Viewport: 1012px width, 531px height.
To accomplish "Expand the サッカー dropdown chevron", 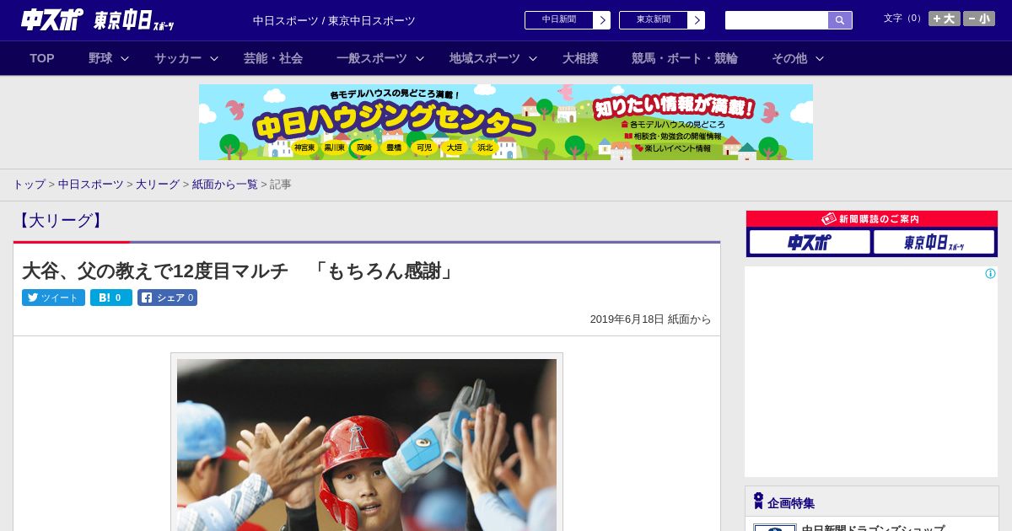I will pos(214,58).
